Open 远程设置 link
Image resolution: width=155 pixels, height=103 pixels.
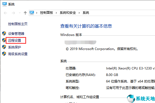click(x=15, y=41)
